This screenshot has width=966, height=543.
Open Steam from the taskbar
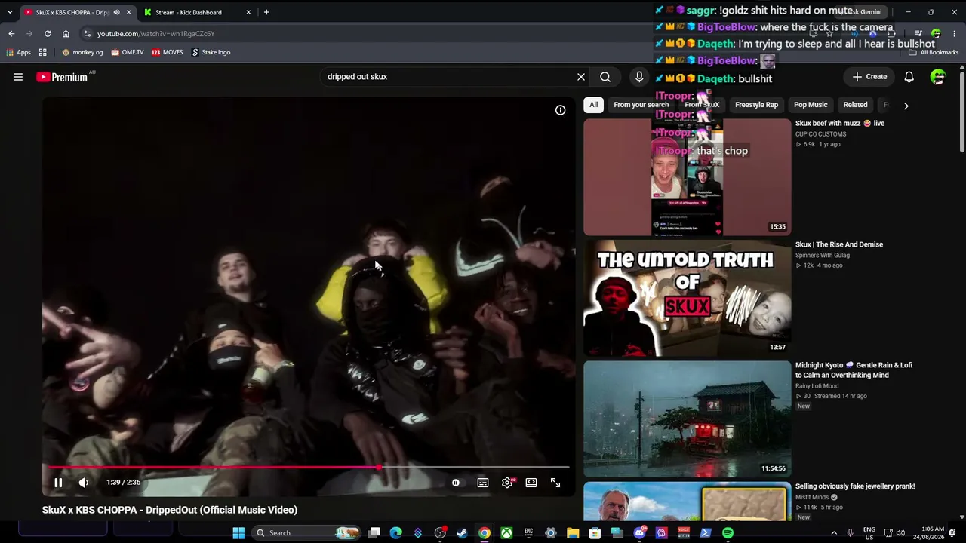462,533
